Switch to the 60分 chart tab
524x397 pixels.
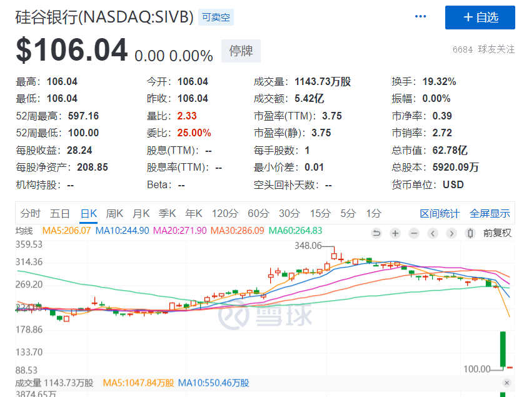pos(258,213)
